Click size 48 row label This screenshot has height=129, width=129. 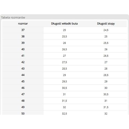pos(23,101)
